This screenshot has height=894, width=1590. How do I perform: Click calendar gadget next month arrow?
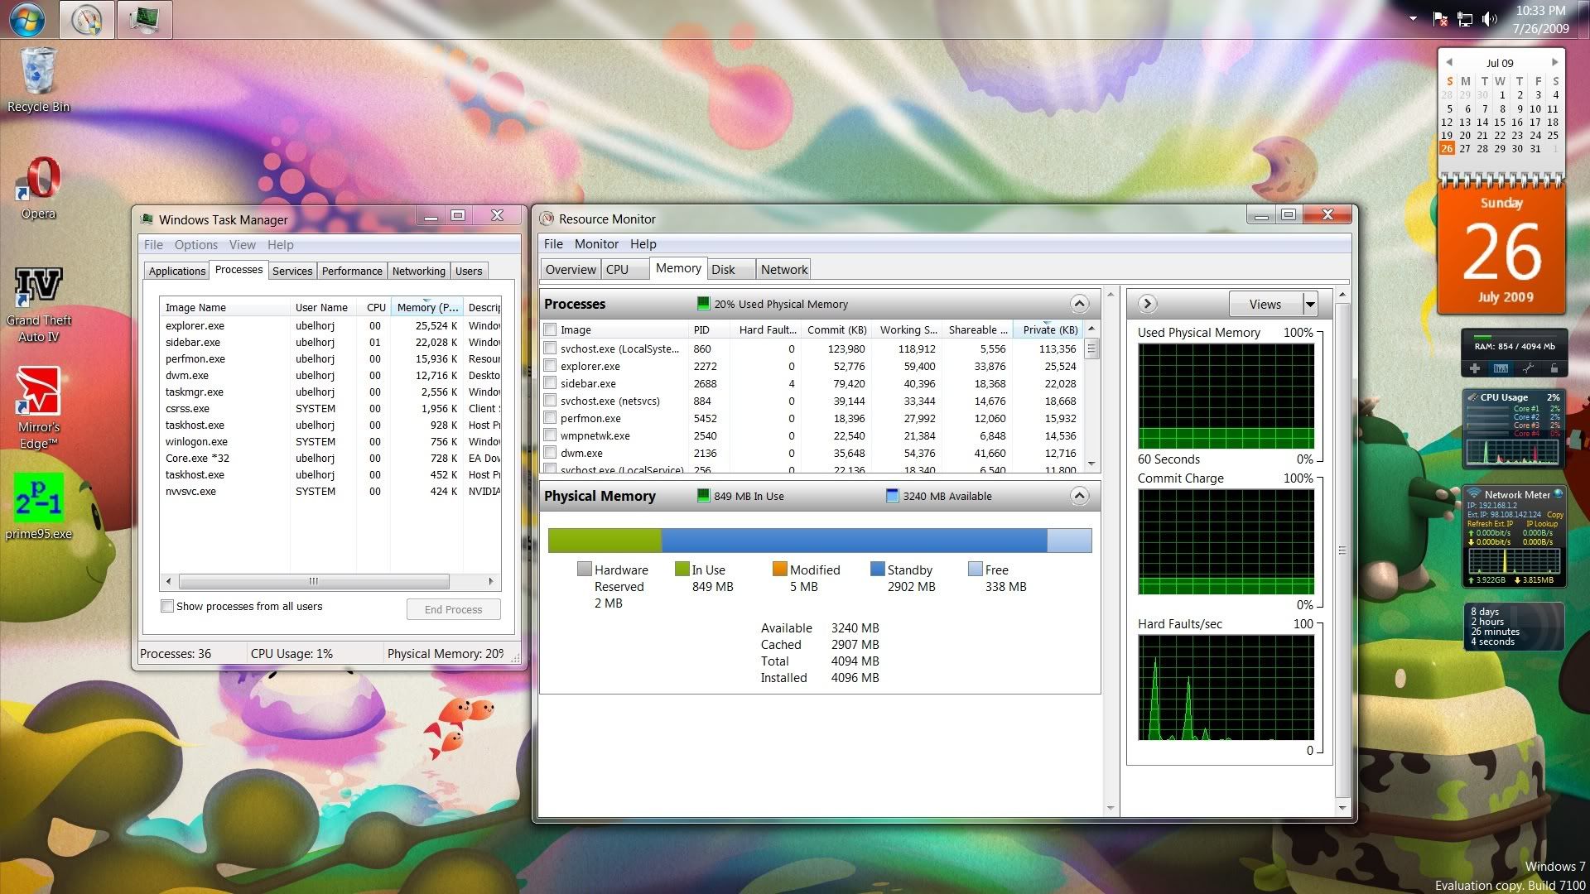coord(1554,62)
